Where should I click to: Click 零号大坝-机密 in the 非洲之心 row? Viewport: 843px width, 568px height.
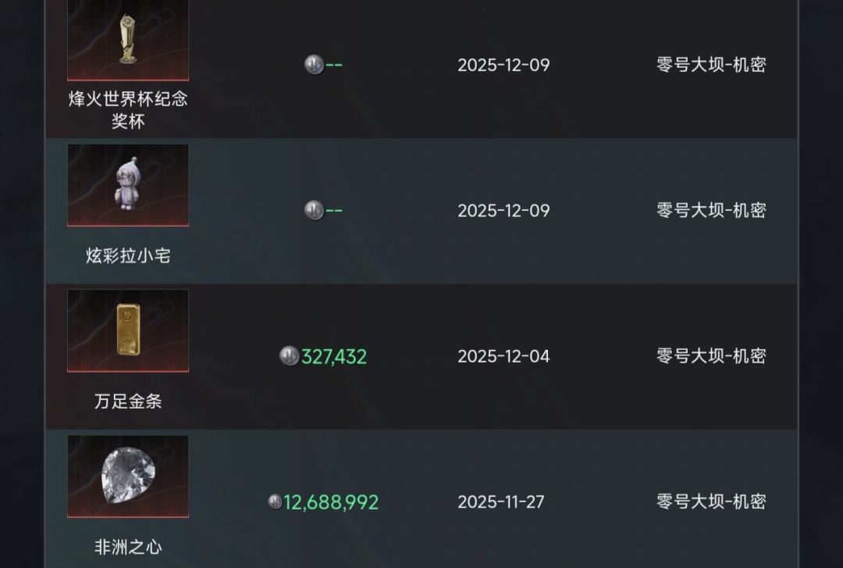point(711,502)
